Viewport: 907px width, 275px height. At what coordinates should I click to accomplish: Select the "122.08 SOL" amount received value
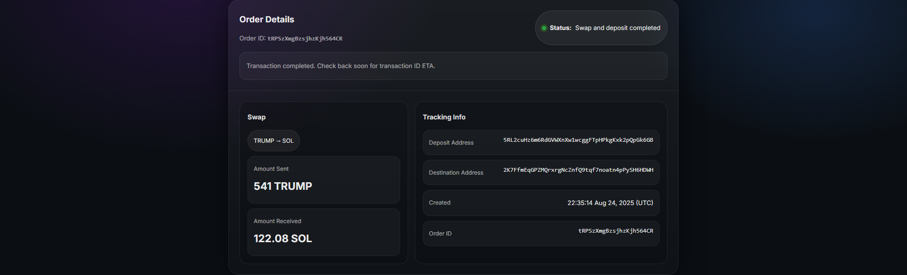pos(283,238)
